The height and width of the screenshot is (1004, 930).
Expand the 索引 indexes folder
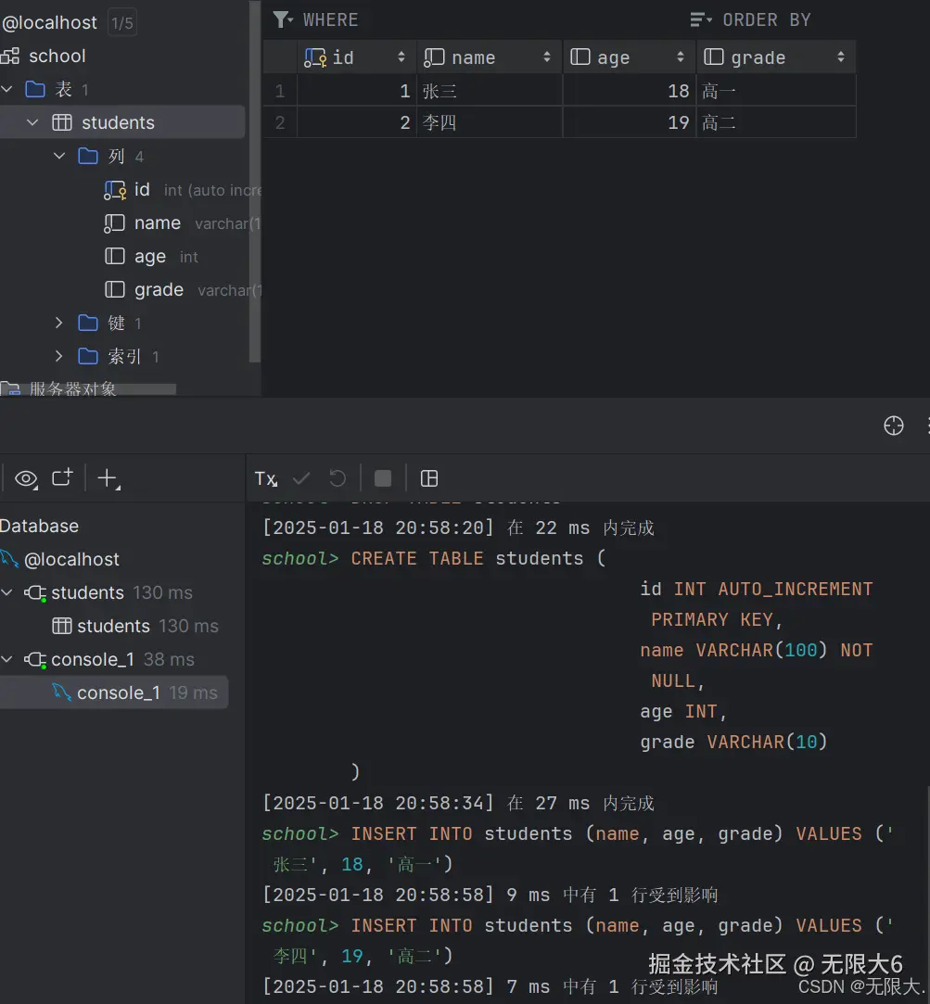tap(59, 356)
